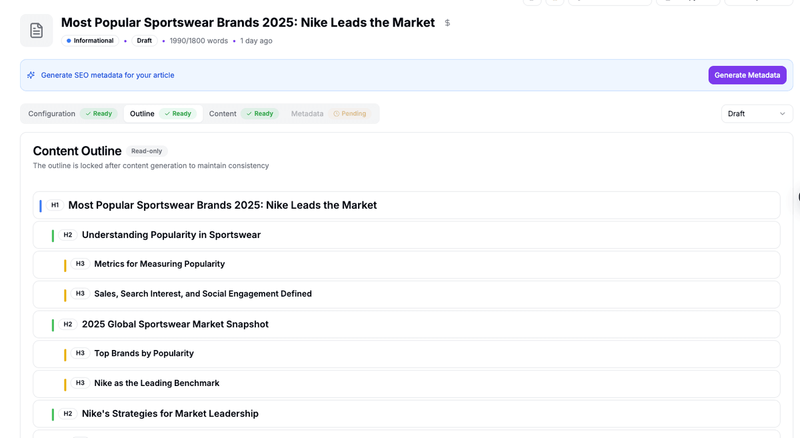The width and height of the screenshot is (800, 438).
Task: Click the H2 badge for 2025 Global Sportswear Market Snapshot
Action: 68,325
